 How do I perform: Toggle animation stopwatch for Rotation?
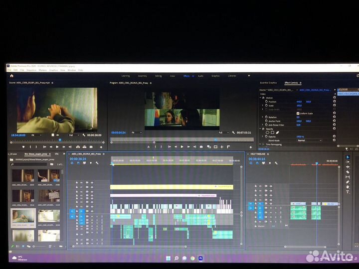click(x=266, y=117)
